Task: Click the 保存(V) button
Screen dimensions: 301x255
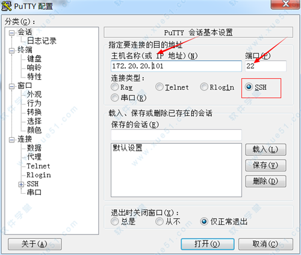Action: (x=265, y=165)
